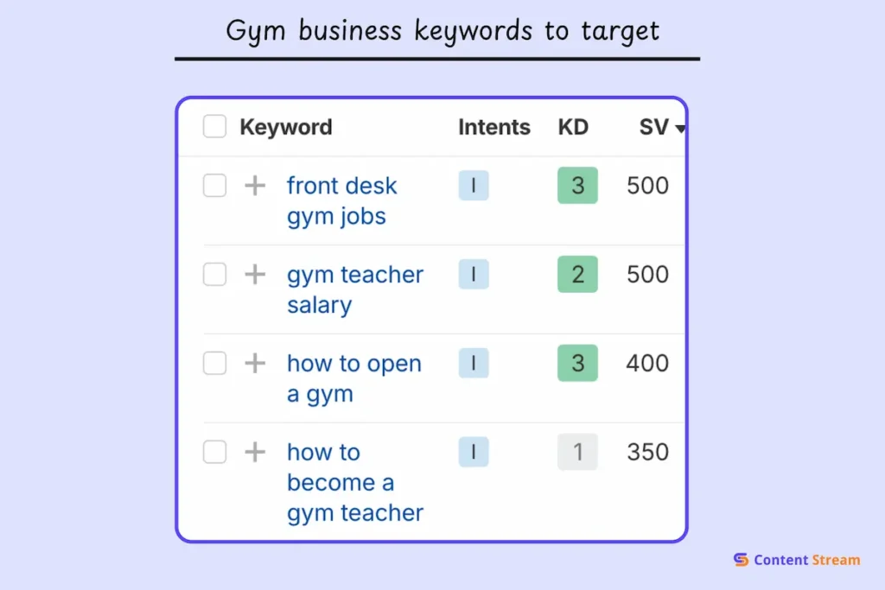Open the keyword front desk gym jobs
Screen dimensions: 885x590
pyautogui.click(x=341, y=200)
